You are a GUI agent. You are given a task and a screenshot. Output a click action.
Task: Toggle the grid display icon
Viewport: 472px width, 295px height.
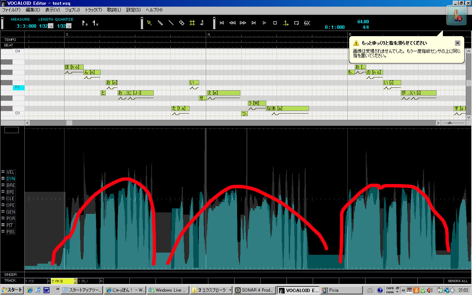point(192,23)
